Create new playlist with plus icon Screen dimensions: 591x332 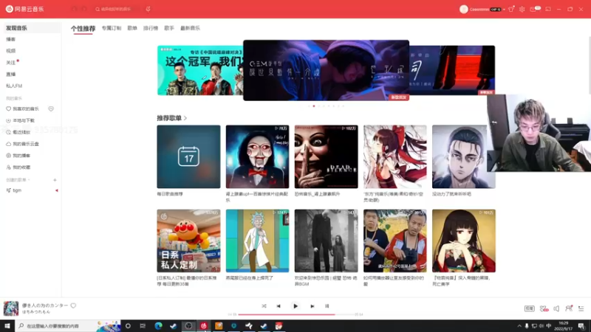tap(55, 180)
